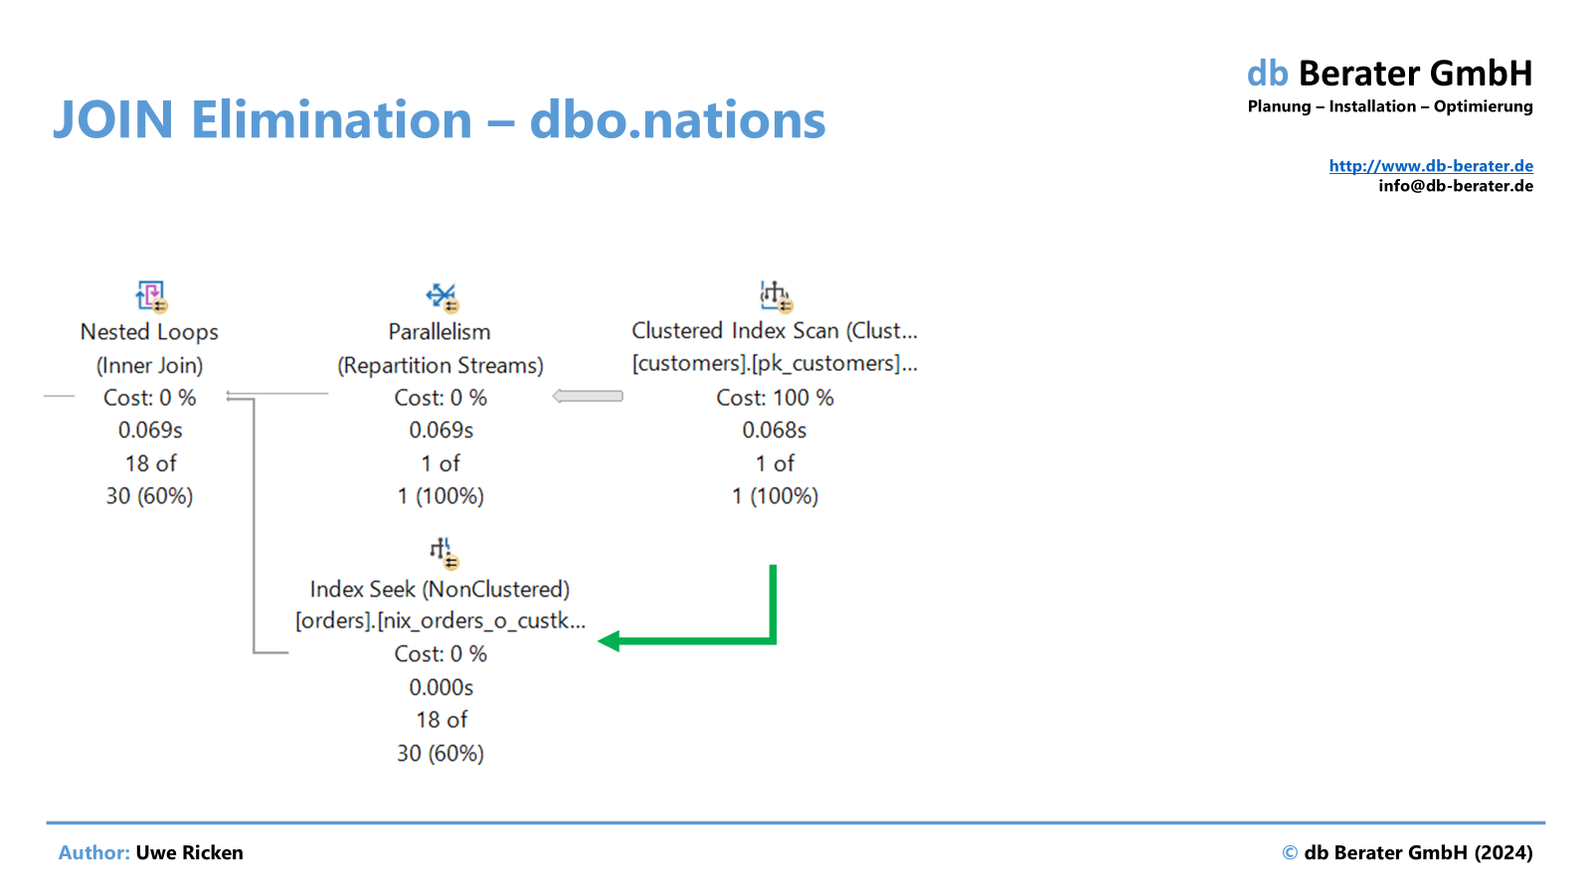Open the http://www.db-berater.de link
The height and width of the screenshot is (895, 1591).
click(x=1431, y=166)
